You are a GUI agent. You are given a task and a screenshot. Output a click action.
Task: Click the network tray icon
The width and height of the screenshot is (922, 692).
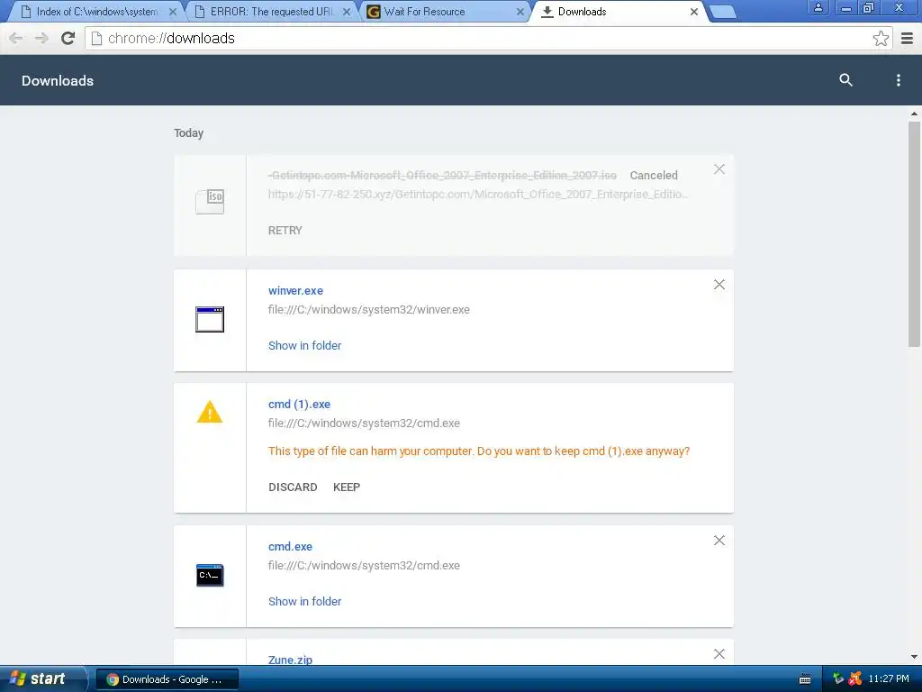click(x=838, y=679)
